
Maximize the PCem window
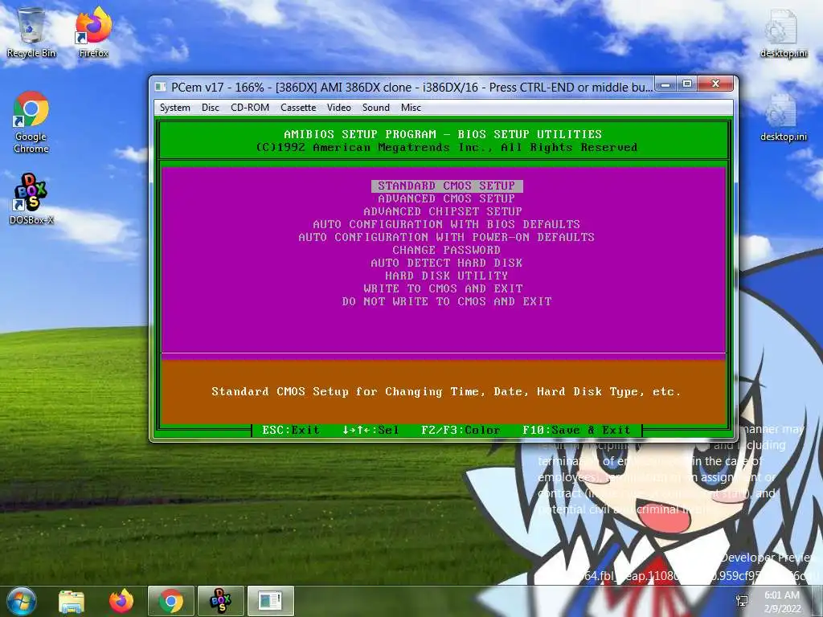point(687,84)
